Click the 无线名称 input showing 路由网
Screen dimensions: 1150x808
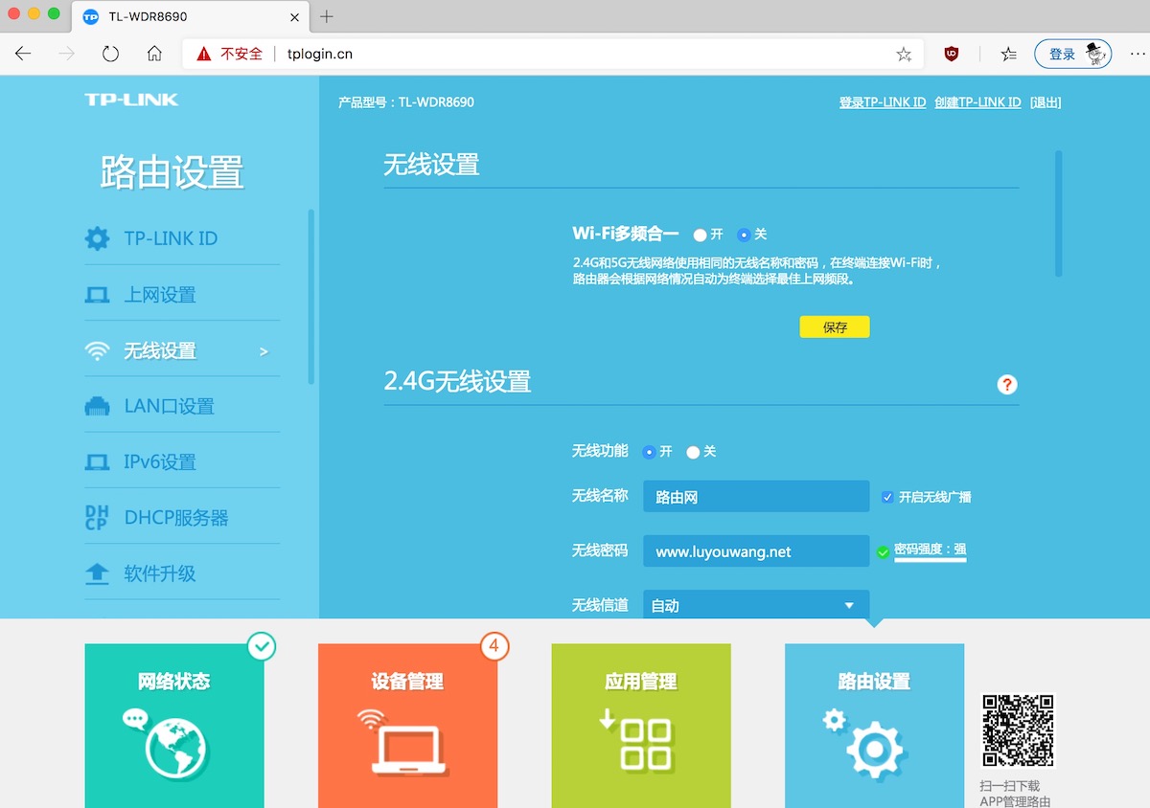[x=755, y=496]
